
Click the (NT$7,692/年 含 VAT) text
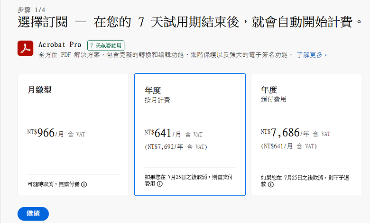[176, 147]
